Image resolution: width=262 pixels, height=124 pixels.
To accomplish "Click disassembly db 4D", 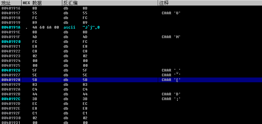I will tap(75, 37).
